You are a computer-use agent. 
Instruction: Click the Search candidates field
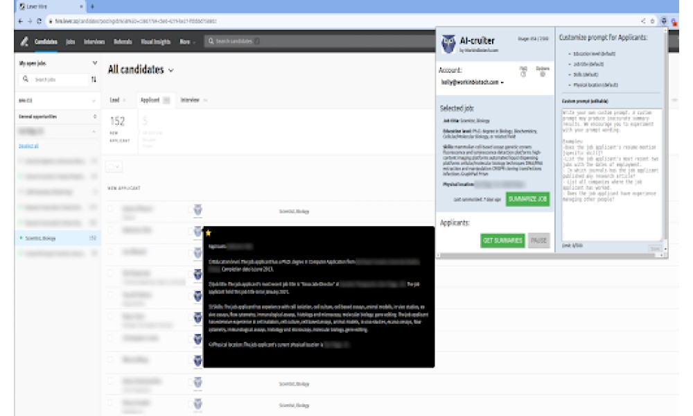coord(319,41)
